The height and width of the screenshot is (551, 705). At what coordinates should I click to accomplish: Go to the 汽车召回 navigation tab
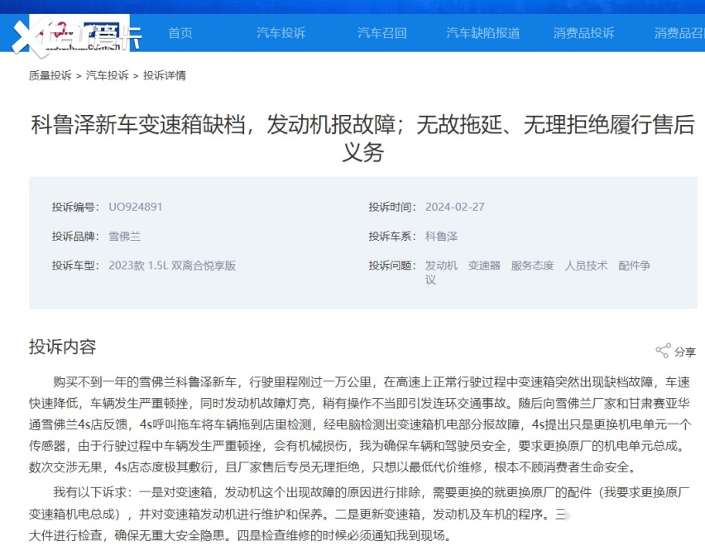(x=381, y=33)
